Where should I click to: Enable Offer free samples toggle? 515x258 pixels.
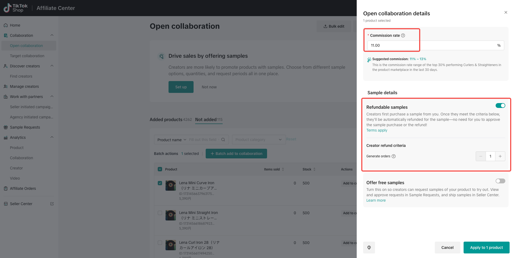pyautogui.click(x=500, y=181)
